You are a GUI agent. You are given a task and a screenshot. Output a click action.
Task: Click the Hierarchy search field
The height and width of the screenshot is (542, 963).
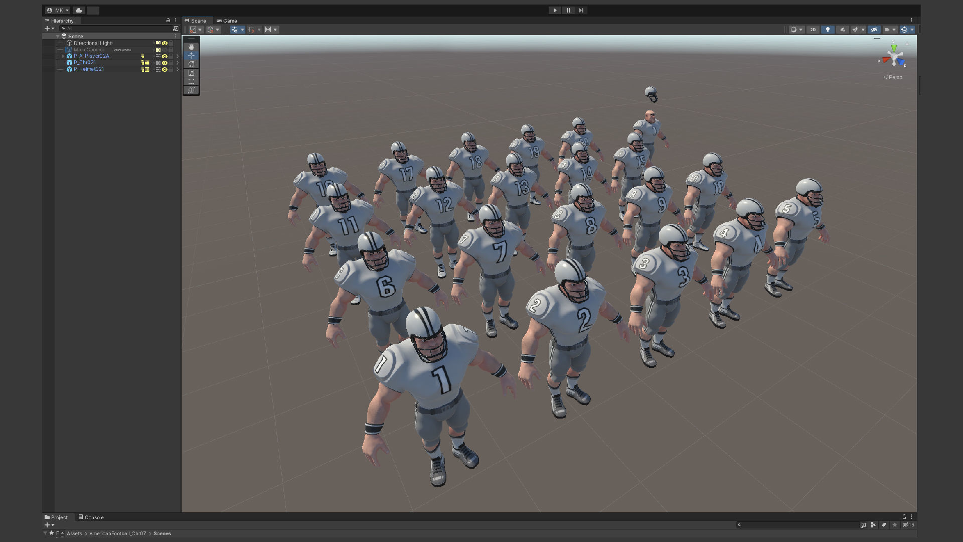(115, 29)
